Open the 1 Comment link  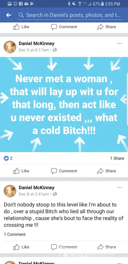pos(15,234)
